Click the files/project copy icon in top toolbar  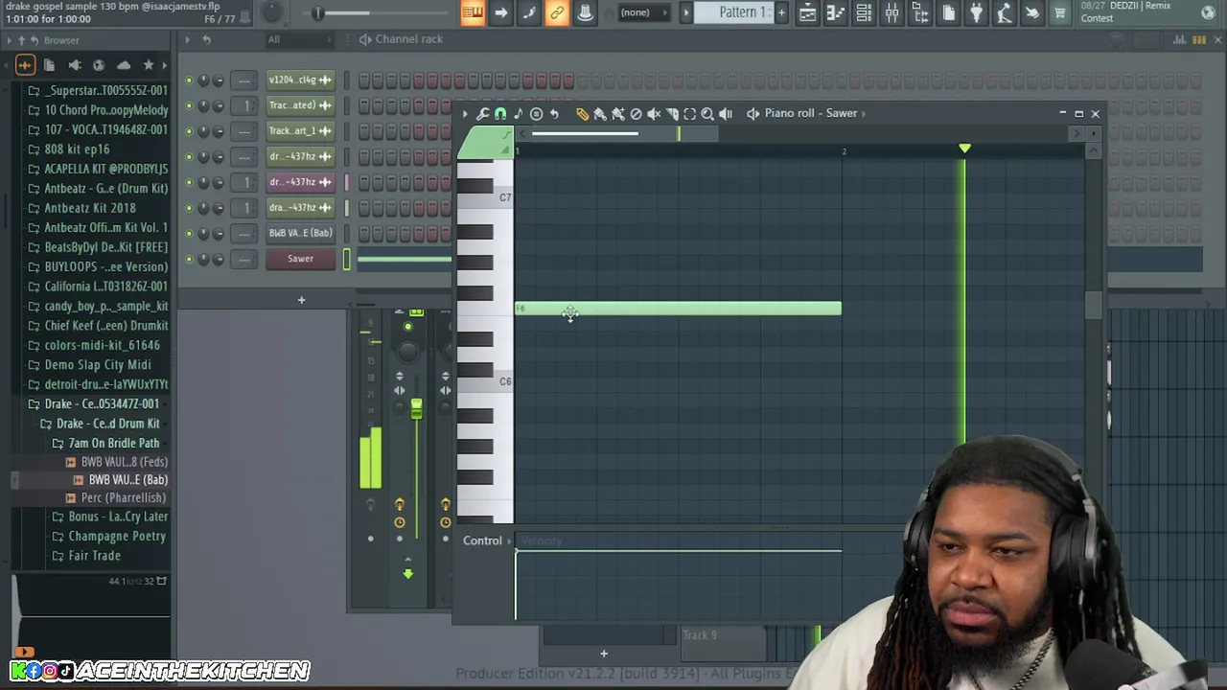[948, 12]
